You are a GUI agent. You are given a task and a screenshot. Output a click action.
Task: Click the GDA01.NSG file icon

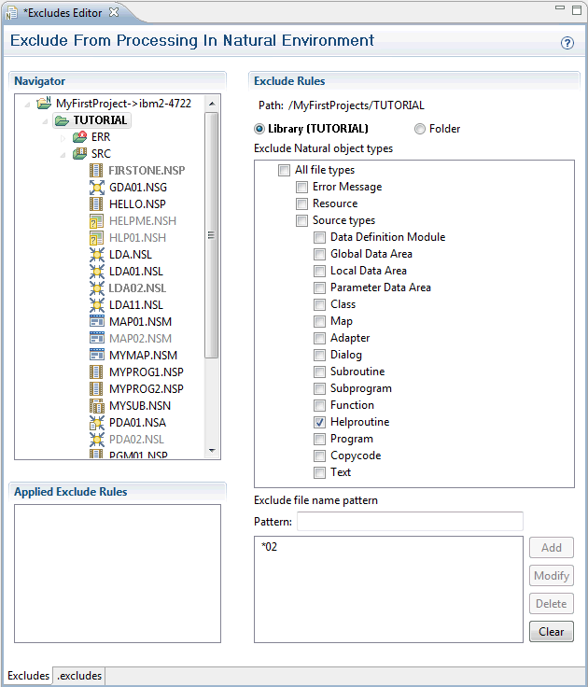(96, 188)
